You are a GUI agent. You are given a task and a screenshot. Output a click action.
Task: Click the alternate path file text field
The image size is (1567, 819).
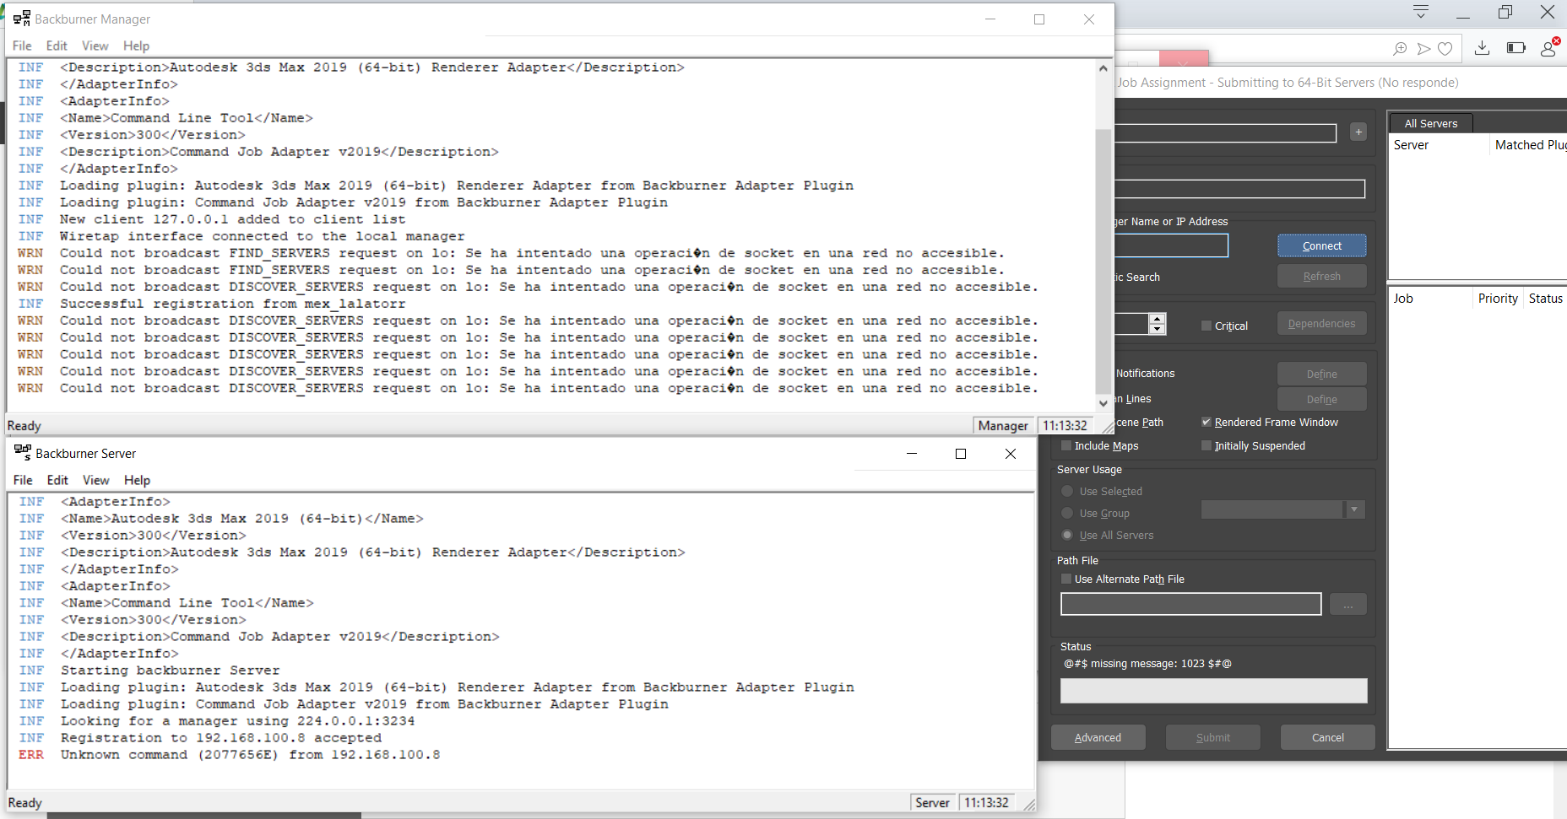point(1190,604)
